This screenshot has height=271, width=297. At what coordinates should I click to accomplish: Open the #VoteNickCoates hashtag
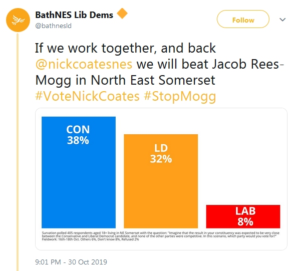pyautogui.click(x=87, y=96)
